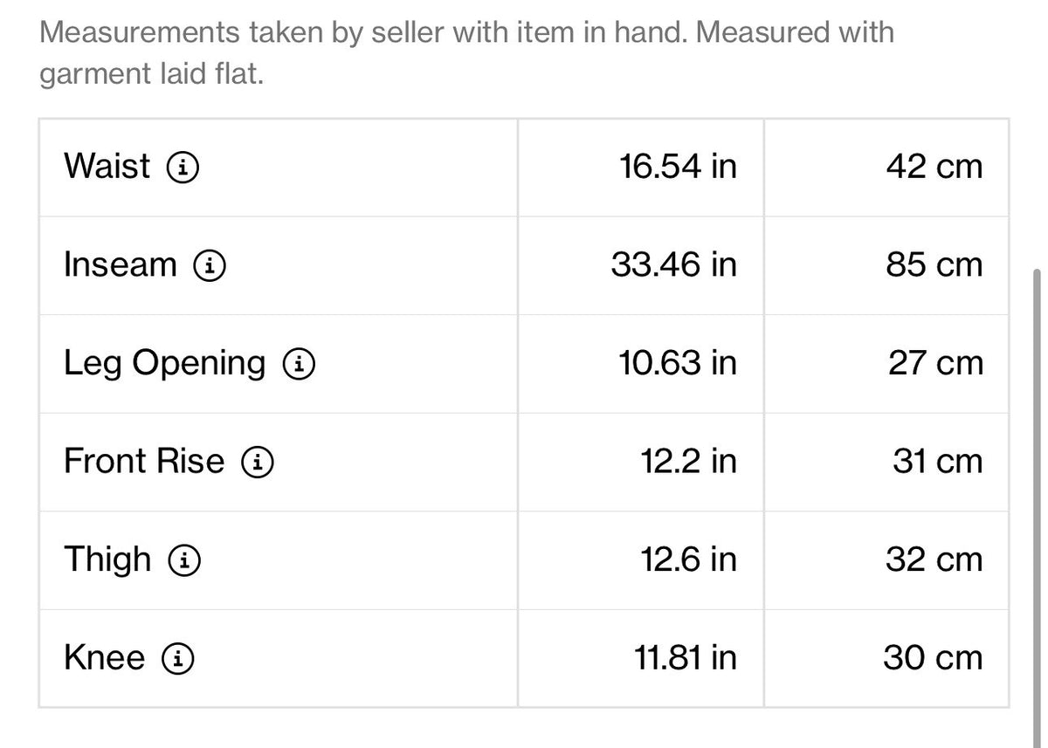Select the Waist row label
The width and height of the screenshot is (1048, 748).
click(x=107, y=166)
